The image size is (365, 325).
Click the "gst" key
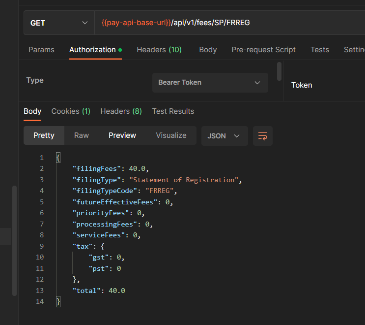point(99,258)
